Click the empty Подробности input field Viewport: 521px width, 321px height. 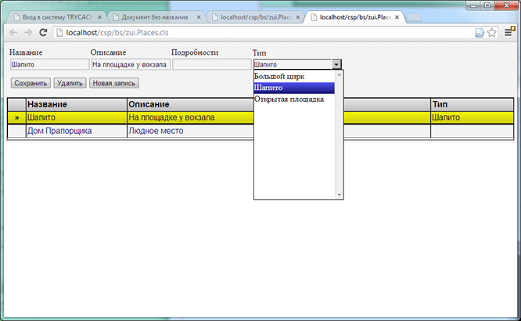[212, 64]
